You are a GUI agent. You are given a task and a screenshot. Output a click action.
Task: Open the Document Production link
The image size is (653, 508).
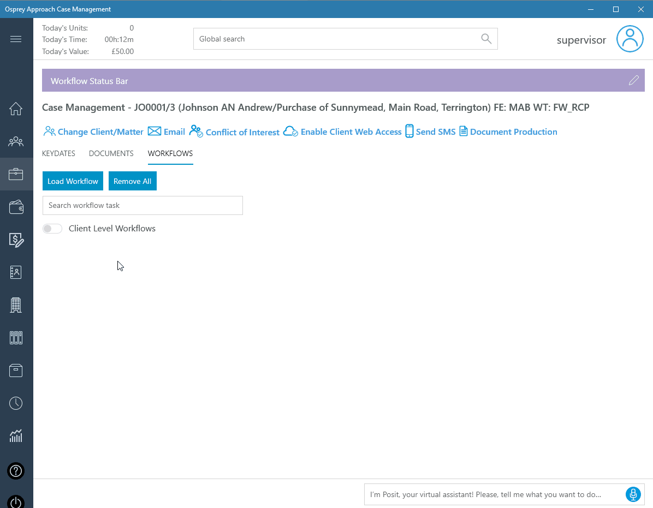point(513,132)
